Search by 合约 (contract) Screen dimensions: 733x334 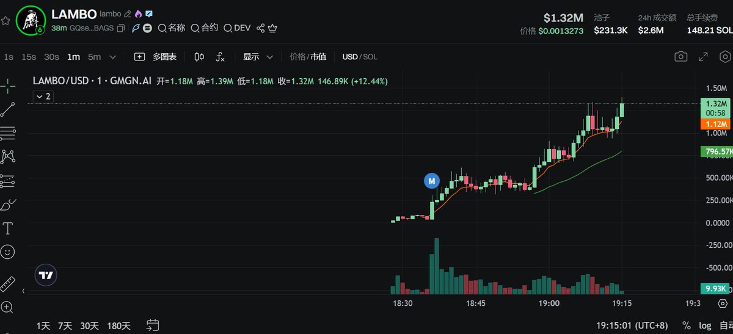tap(205, 27)
